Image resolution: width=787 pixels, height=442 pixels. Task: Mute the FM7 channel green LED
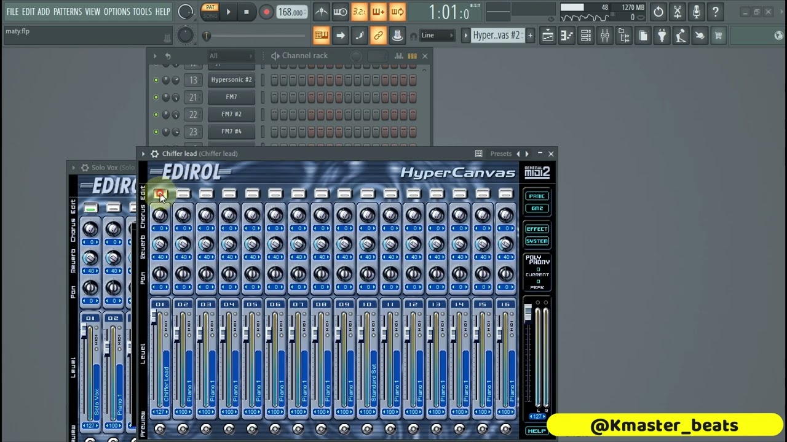click(156, 97)
